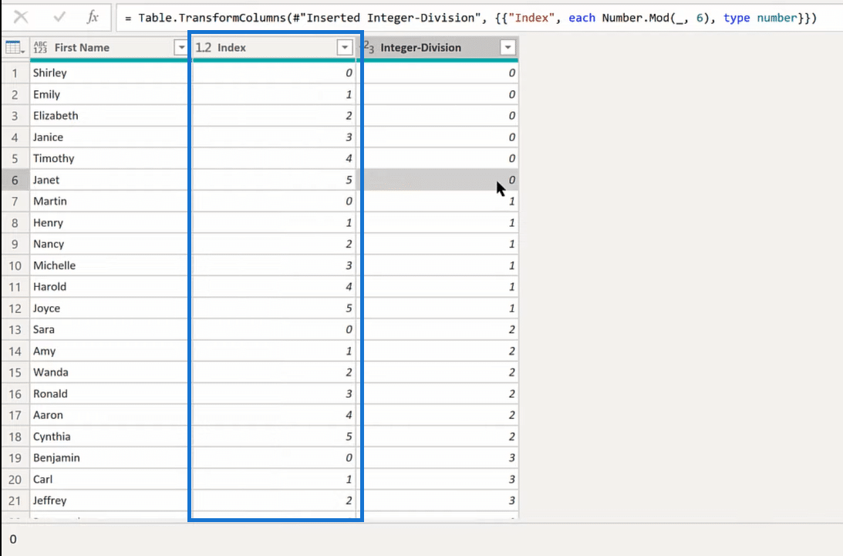
Task: Click the preview value 0 in bottom pane
Action: click(13, 539)
